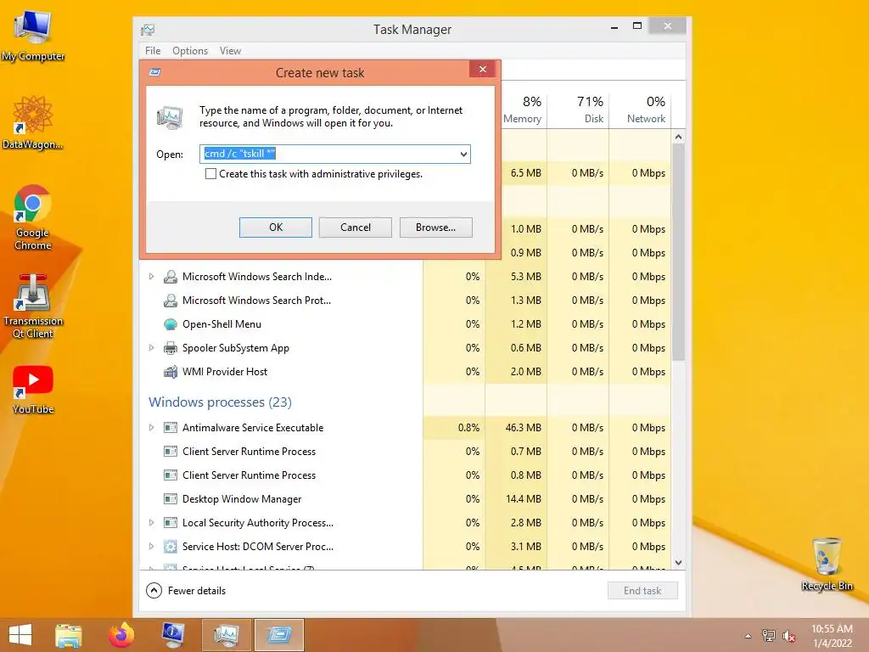
Task: Click the process list vertical scrollbar thumb
Action: [678, 252]
